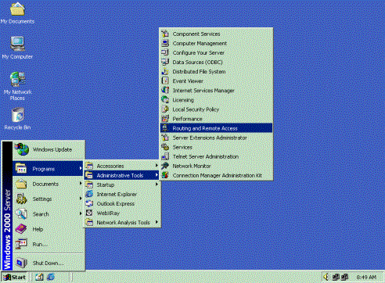Image resolution: width=385 pixels, height=283 pixels.
Task: Expand the Startup submenu
Action: pyautogui.click(x=121, y=184)
